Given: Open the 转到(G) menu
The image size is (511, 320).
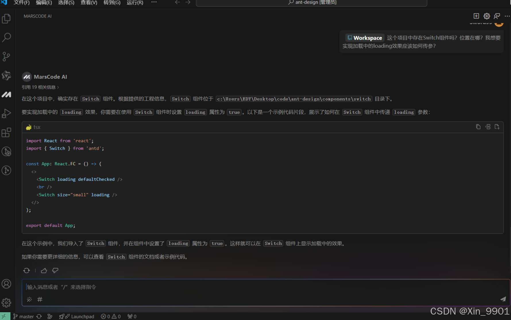Looking at the screenshot, I should pyautogui.click(x=112, y=3).
